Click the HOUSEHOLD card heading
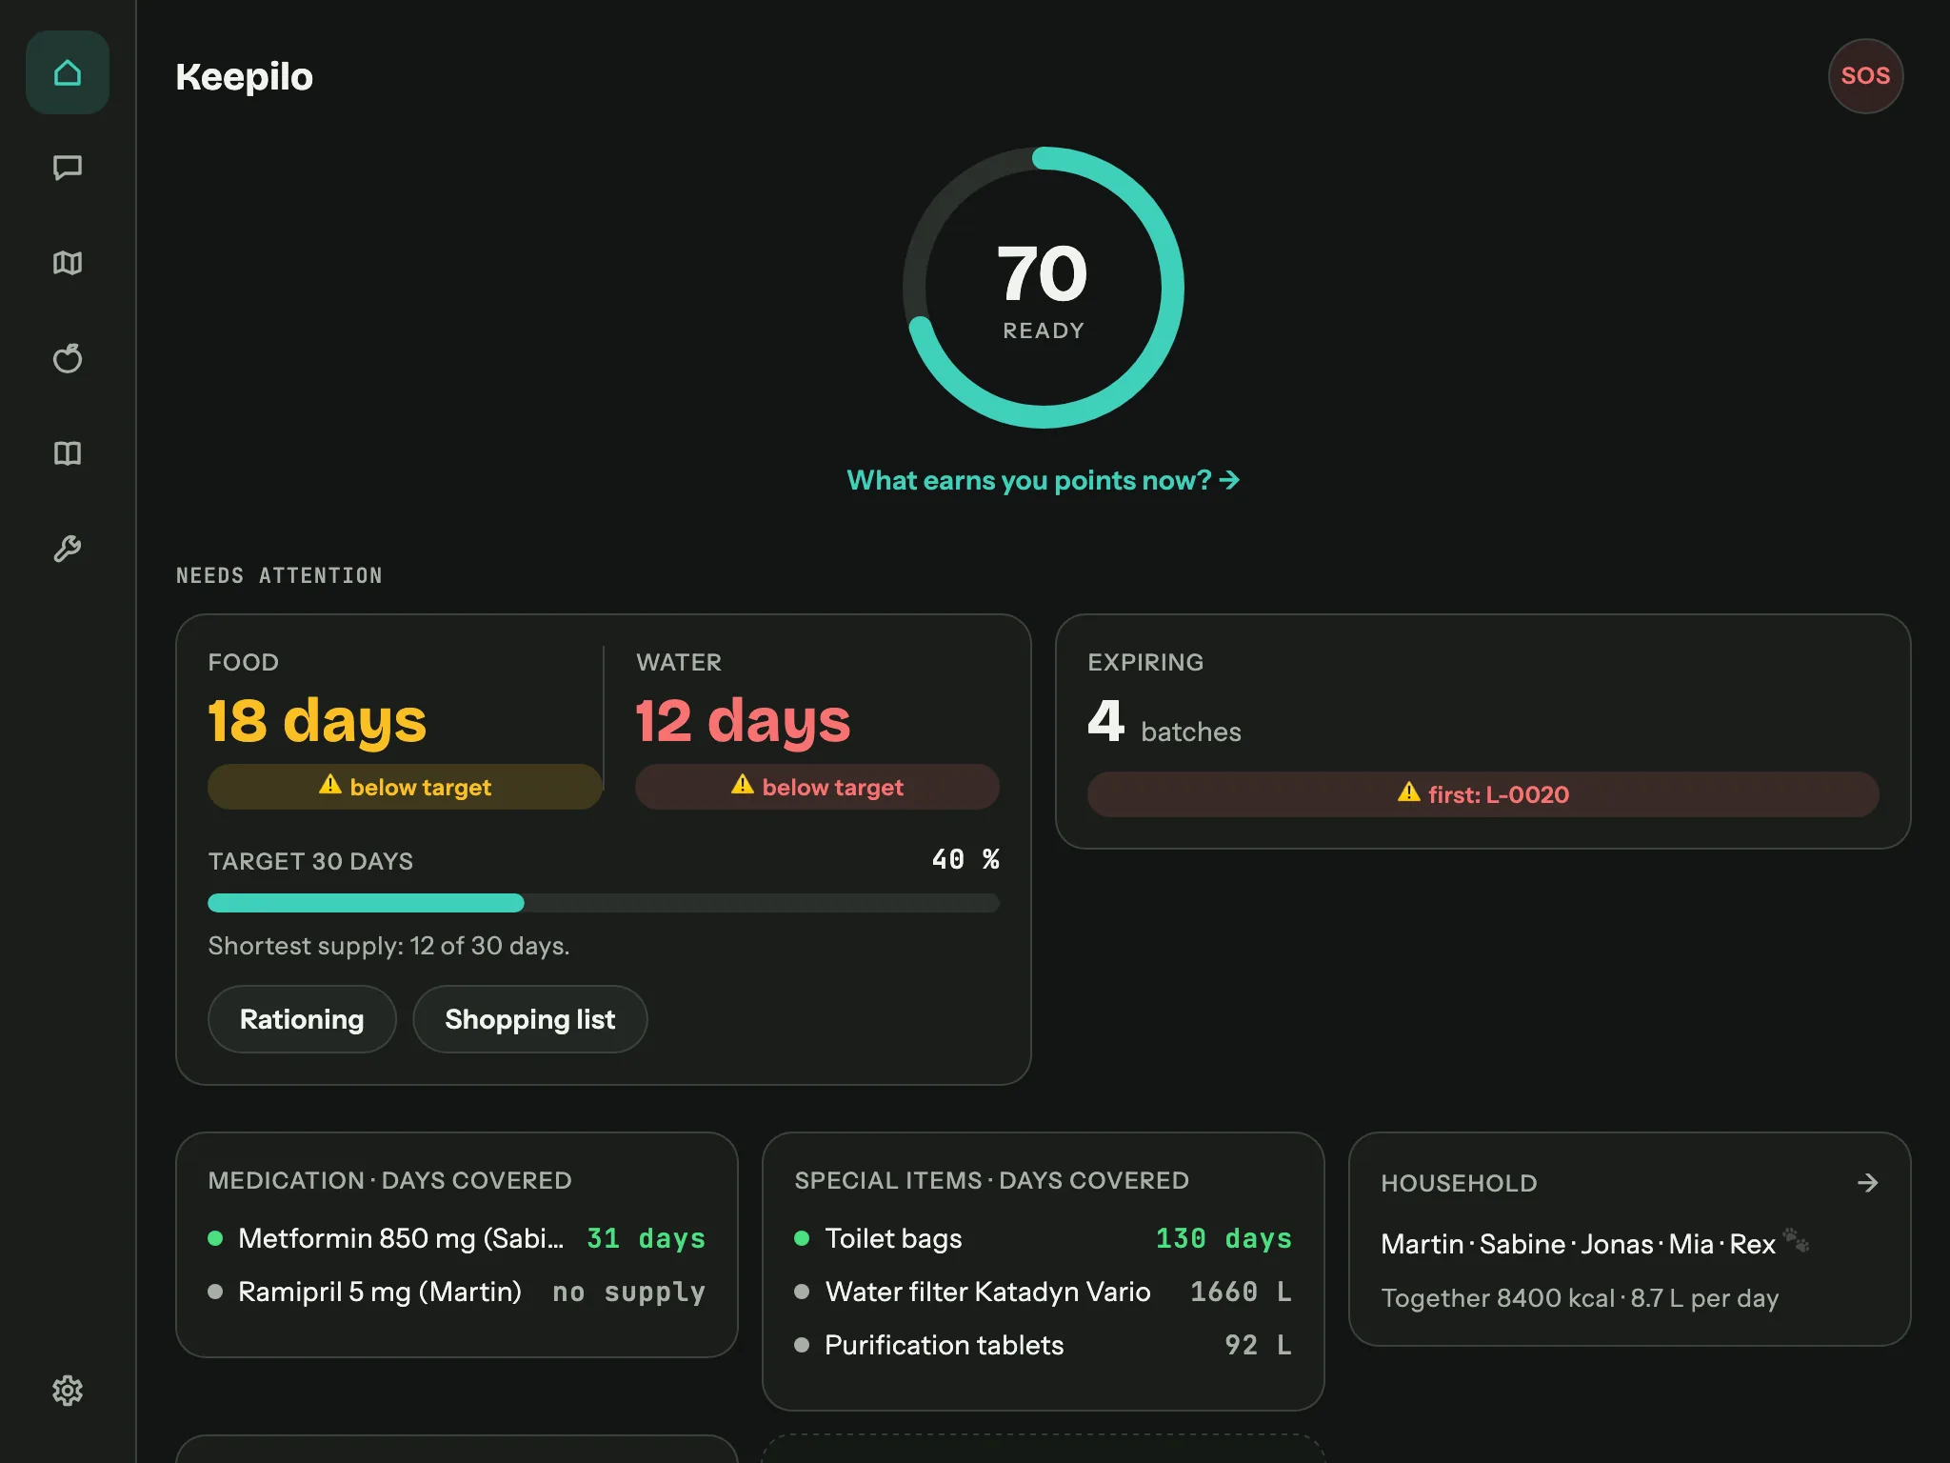The image size is (1950, 1463). pos(1460,1183)
